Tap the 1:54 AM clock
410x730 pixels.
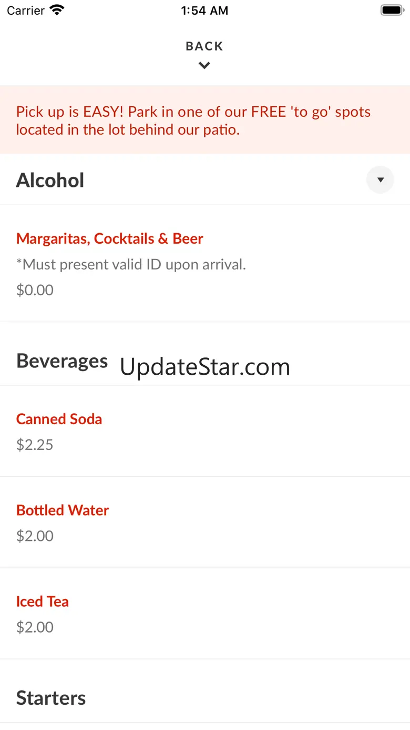coord(204,11)
